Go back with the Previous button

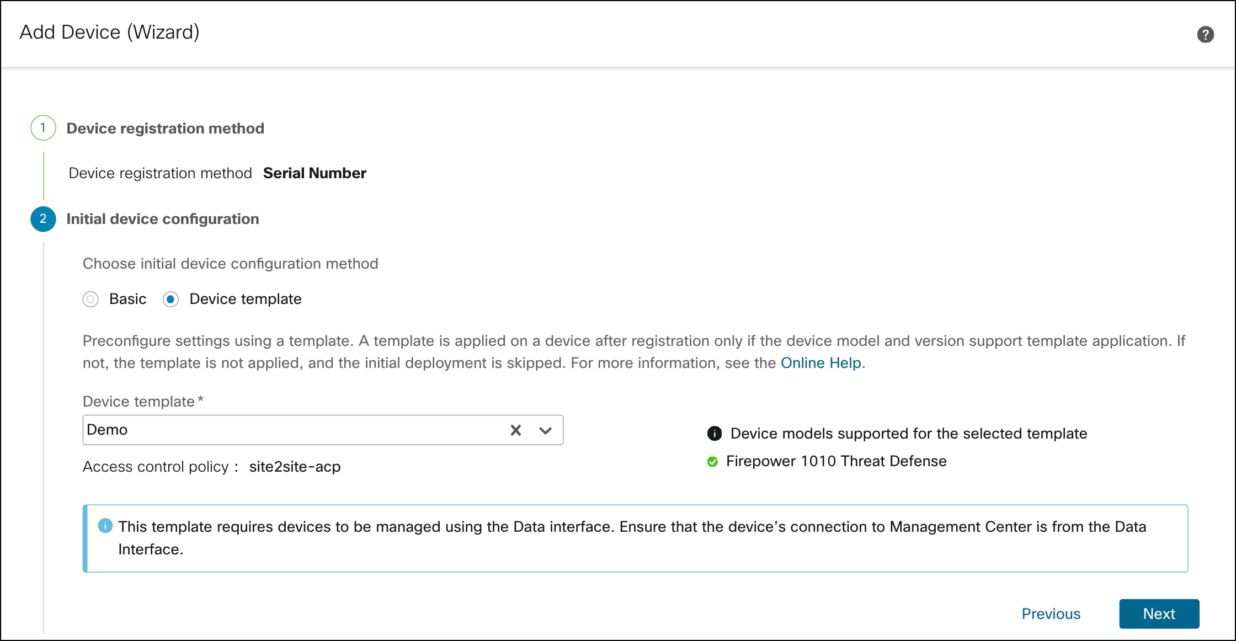pos(1051,614)
